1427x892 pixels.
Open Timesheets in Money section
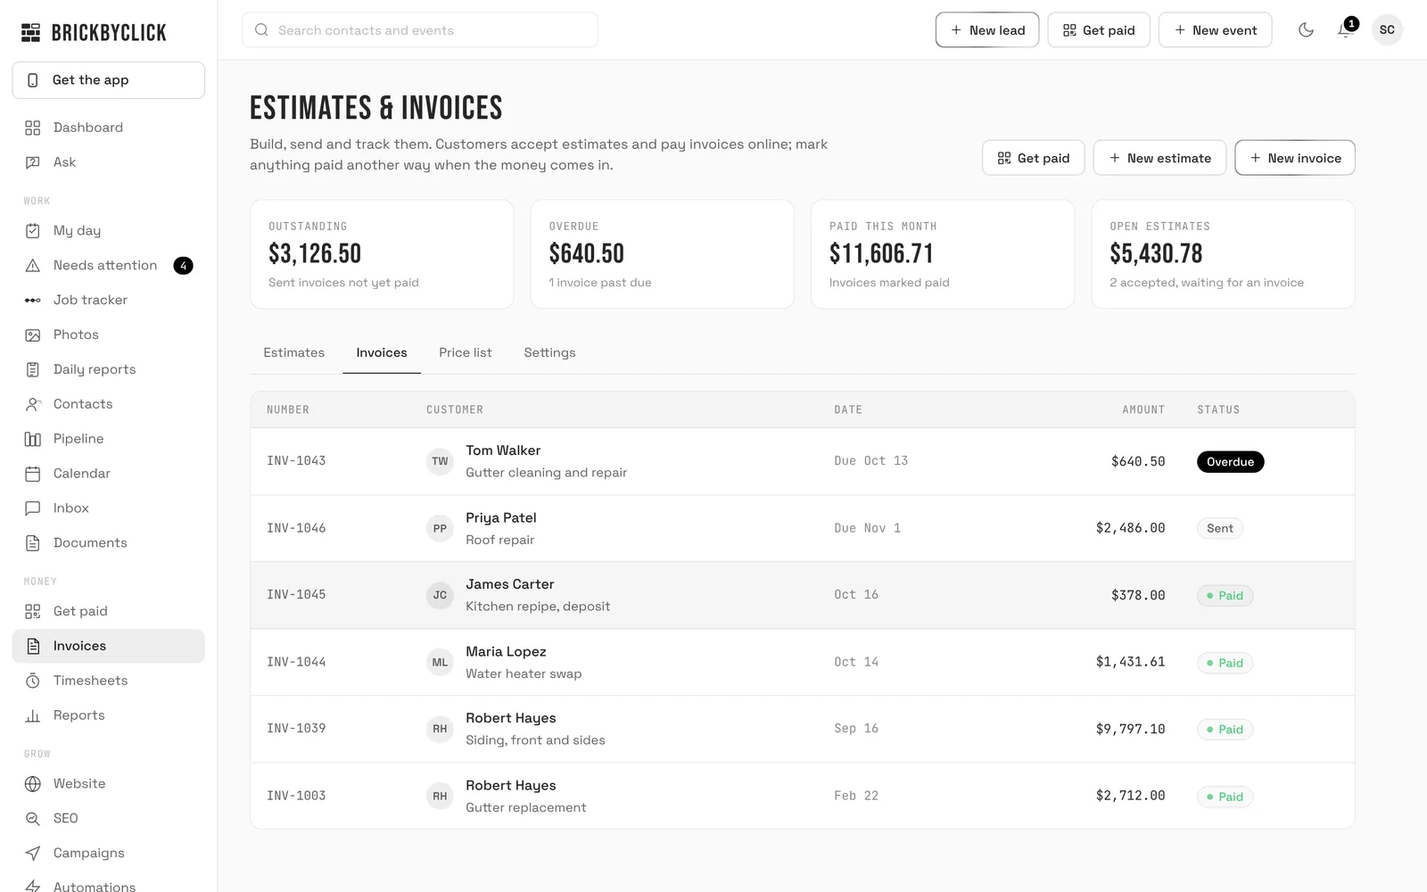tap(108, 681)
